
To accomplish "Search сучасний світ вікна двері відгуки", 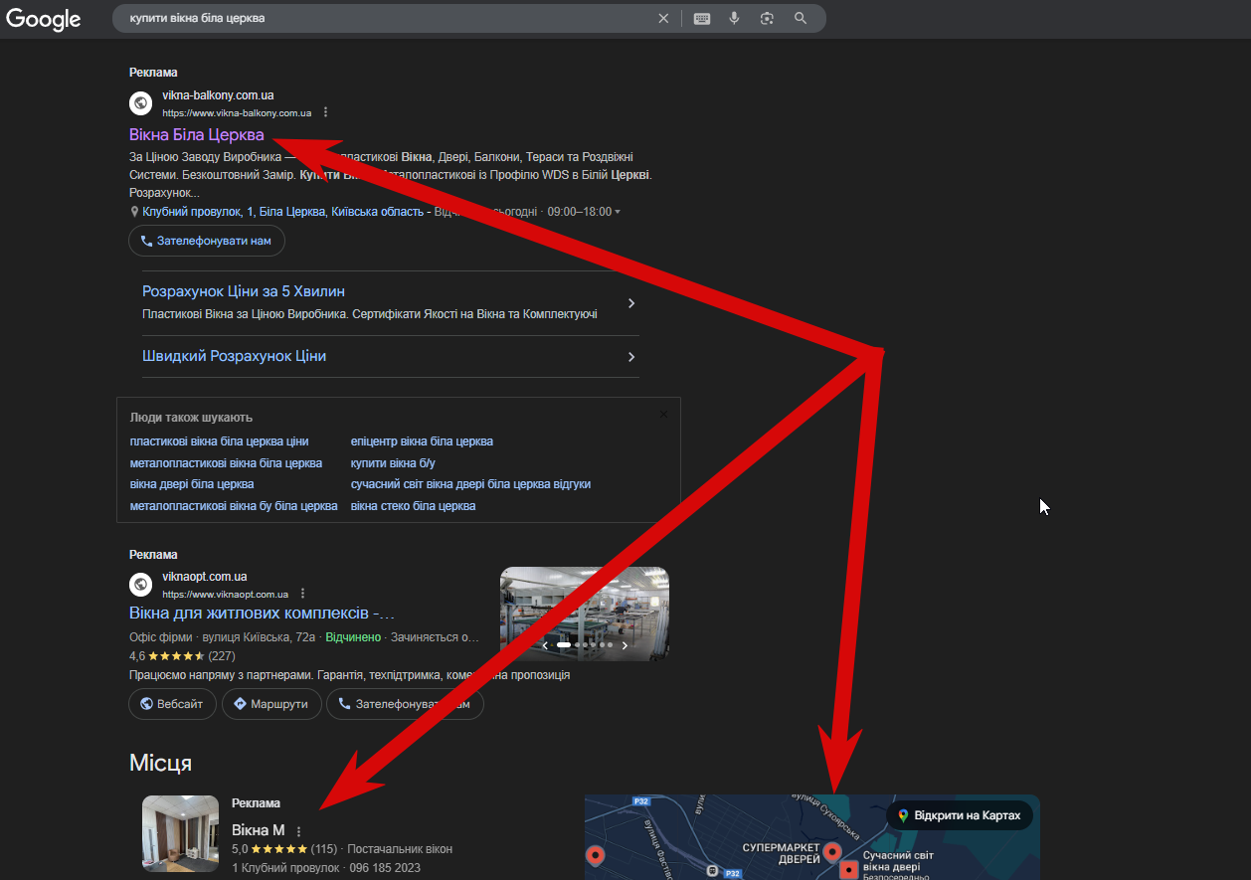I will click(470, 484).
